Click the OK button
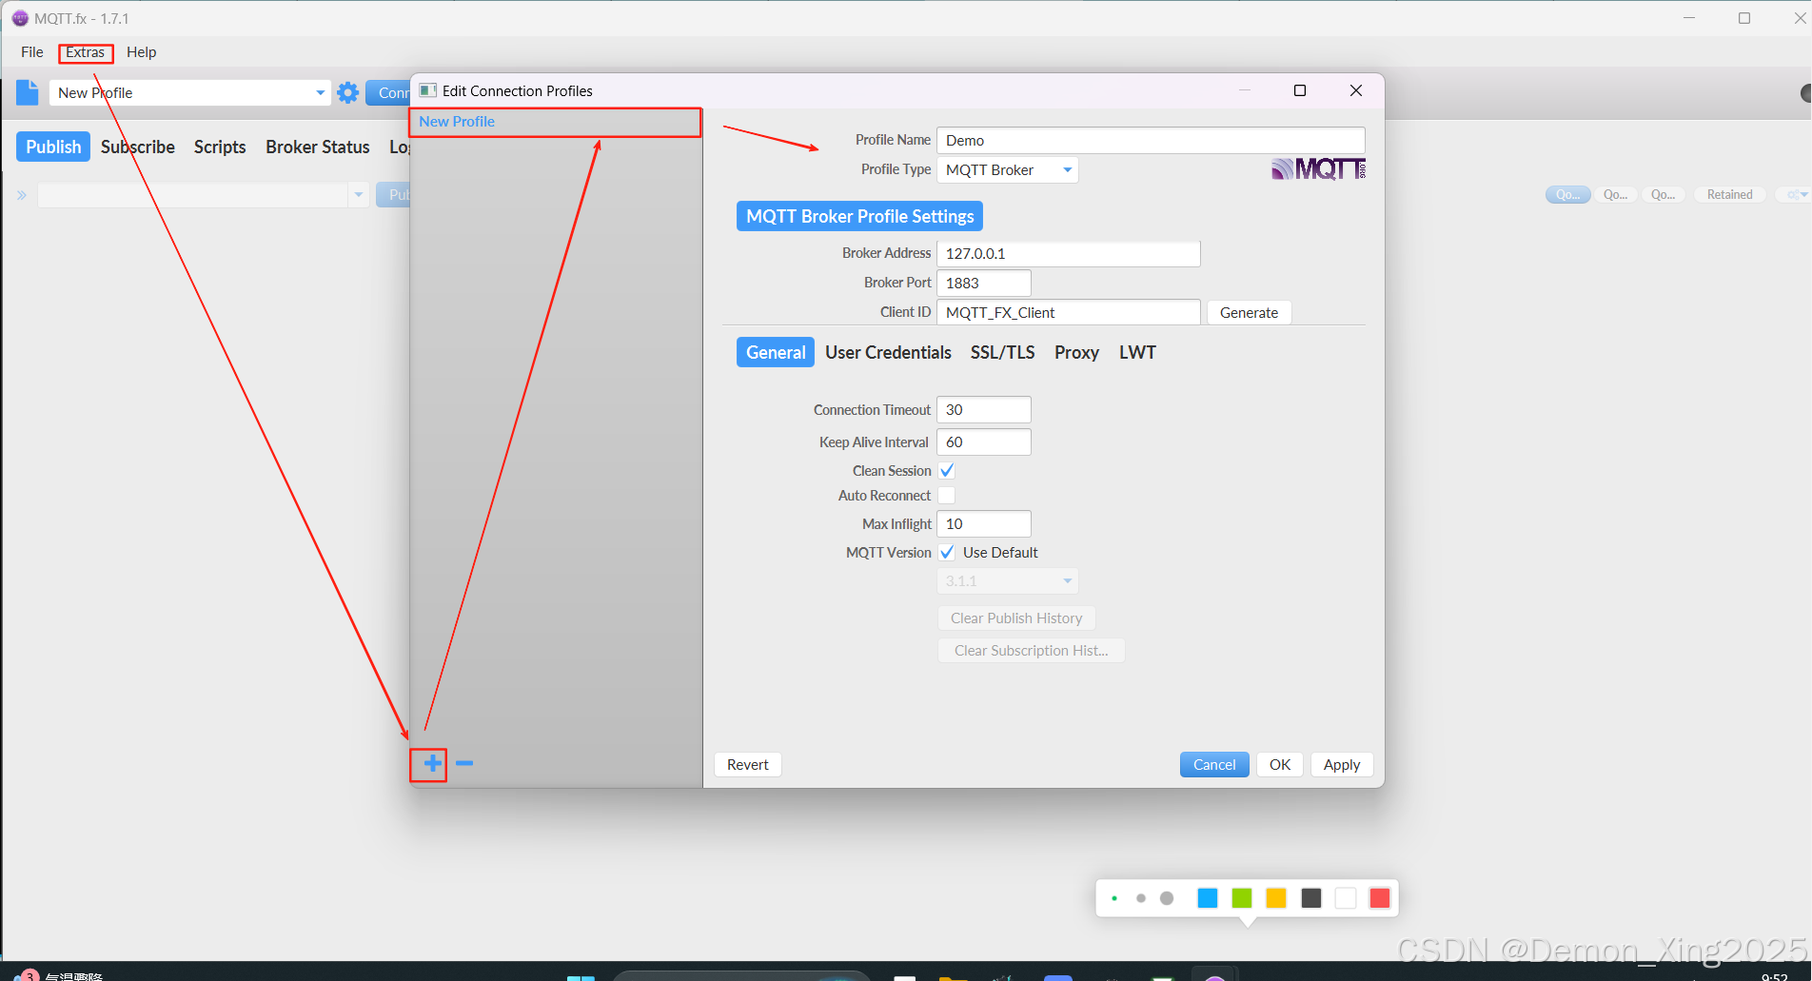 coord(1280,765)
